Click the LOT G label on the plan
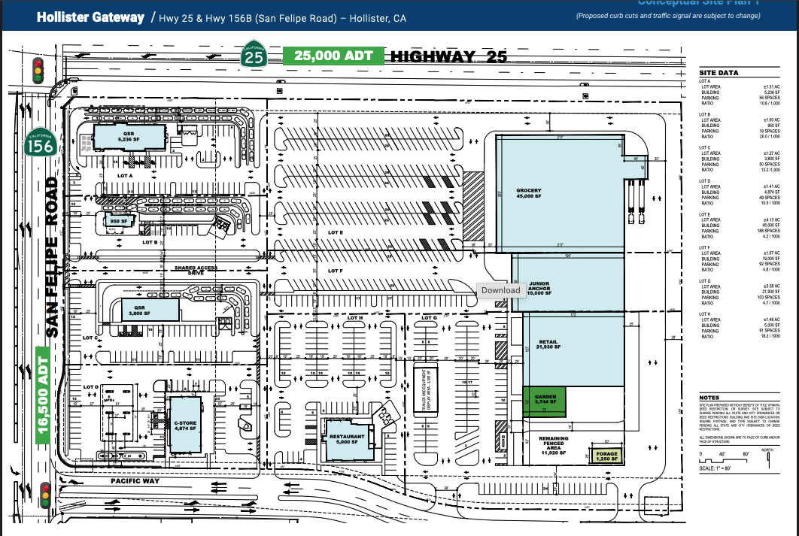This screenshot has width=799, height=536. click(x=429, y=318)
